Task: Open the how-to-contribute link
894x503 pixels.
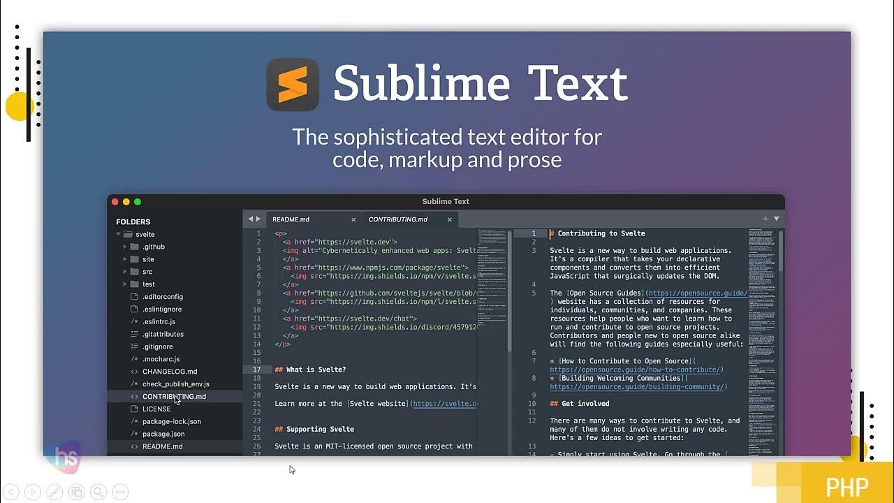Action: click(635, 370)
